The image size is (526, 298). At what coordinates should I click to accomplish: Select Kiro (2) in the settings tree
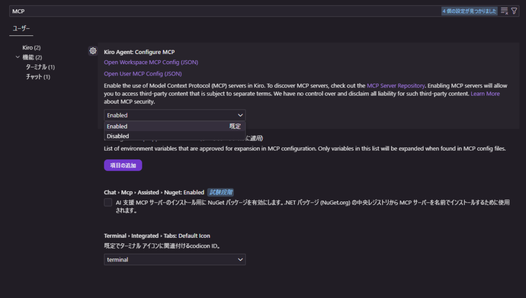pyautogui.click(x=31, y=47)
